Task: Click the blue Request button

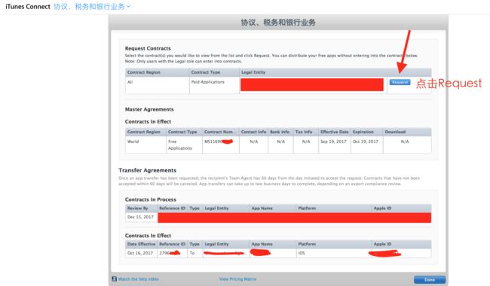Action: pyautogui.click(x=400, y=82)
